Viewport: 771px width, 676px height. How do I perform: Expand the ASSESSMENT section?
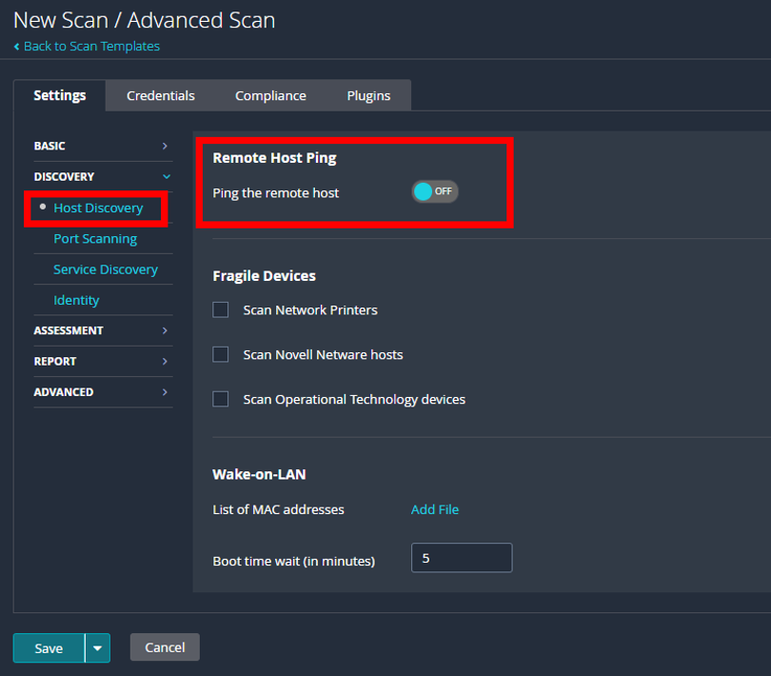click(x=102, y=330)
